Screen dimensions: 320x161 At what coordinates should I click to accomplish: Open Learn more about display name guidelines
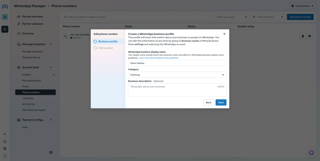click(159, 58)
